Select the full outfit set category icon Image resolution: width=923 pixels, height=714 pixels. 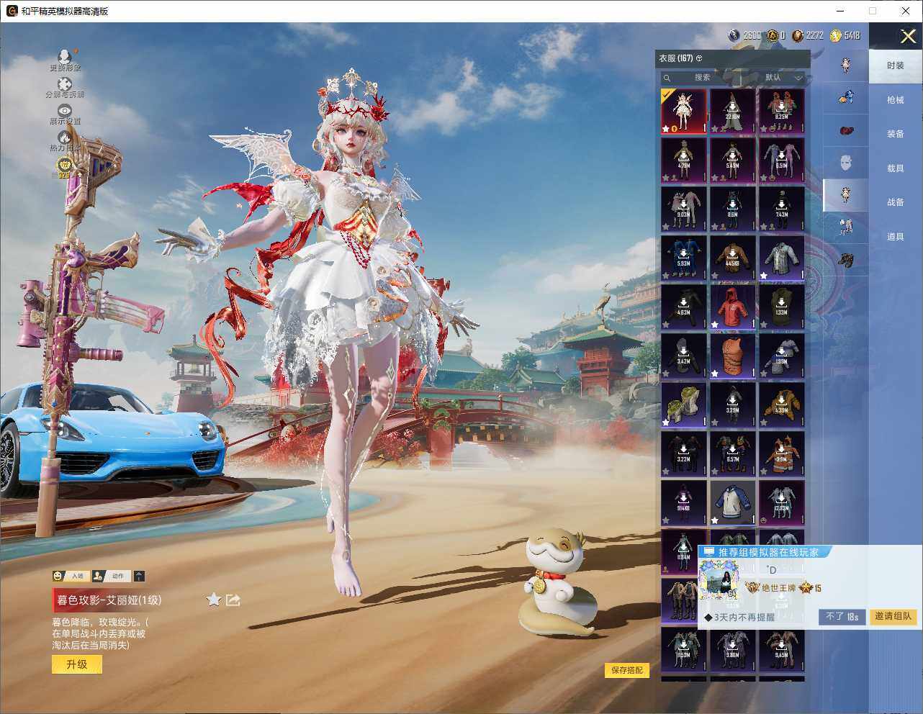846,65
